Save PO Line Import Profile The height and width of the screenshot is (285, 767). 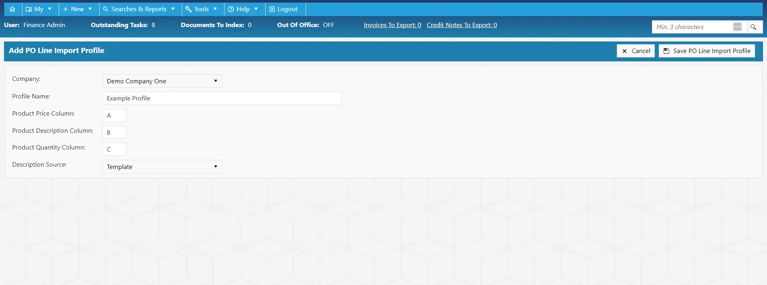coord(707,51)
